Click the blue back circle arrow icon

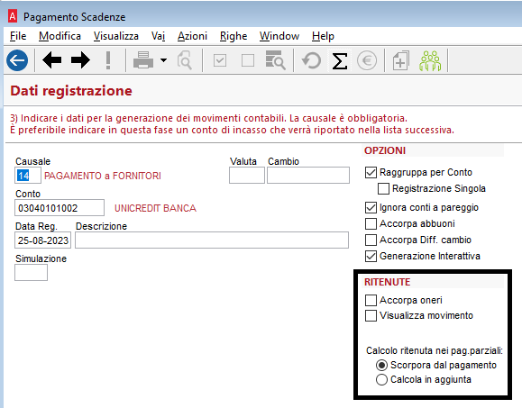click(x=17, y=60)
